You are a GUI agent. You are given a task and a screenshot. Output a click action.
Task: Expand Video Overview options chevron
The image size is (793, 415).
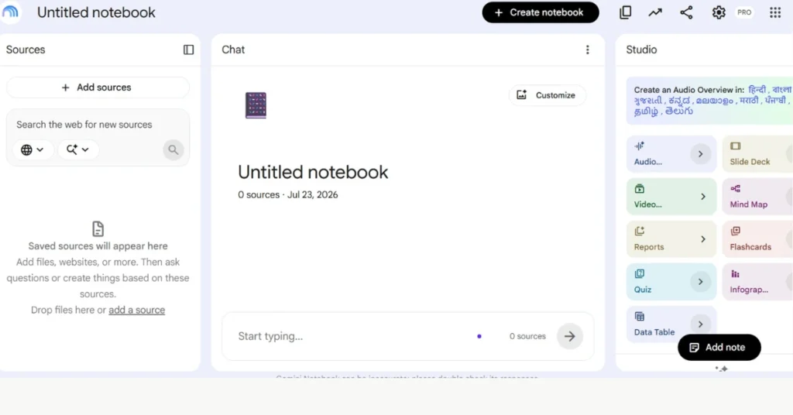pyautogui.click(x=703, y=196)
